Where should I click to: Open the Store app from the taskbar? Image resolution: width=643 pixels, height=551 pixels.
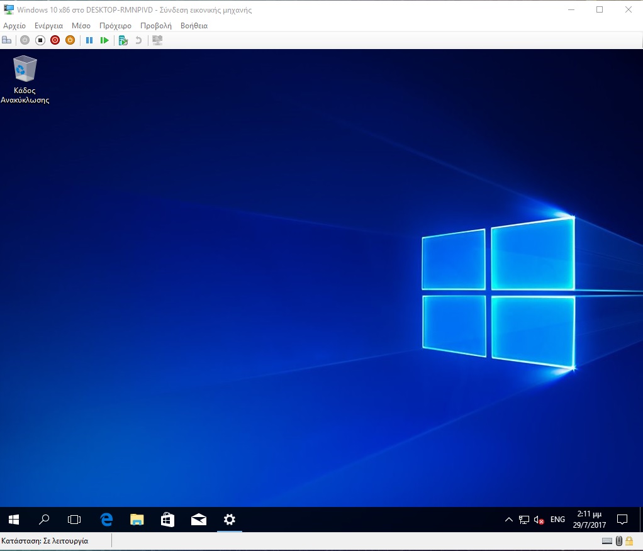[168, 520]
